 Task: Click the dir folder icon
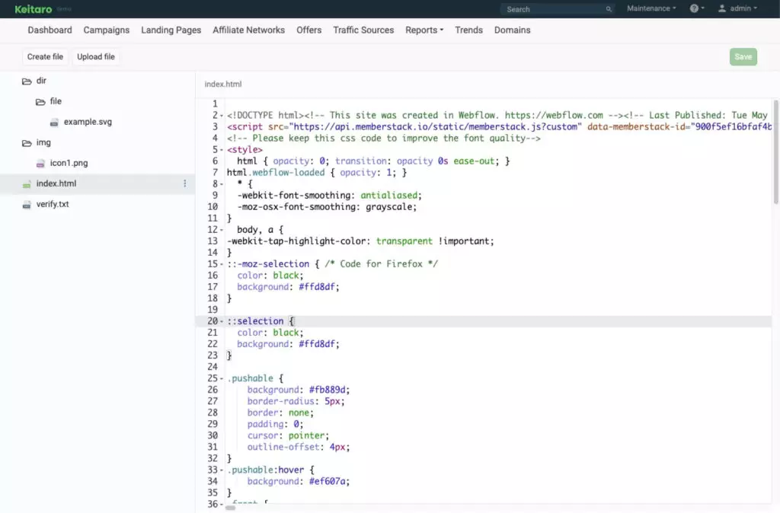pyautogui.click(x=27, y=81)
